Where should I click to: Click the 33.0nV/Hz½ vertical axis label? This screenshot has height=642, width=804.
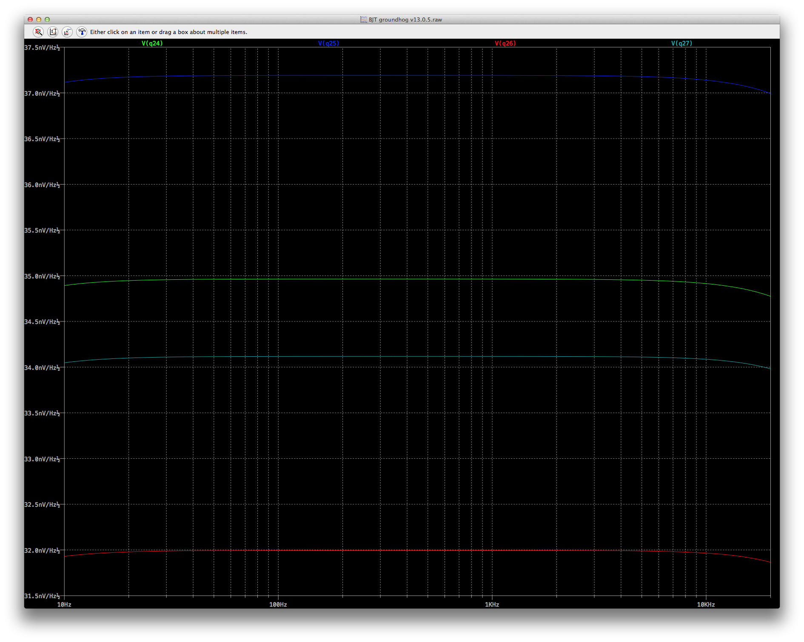pyautogui.click(x=42, y=459)
